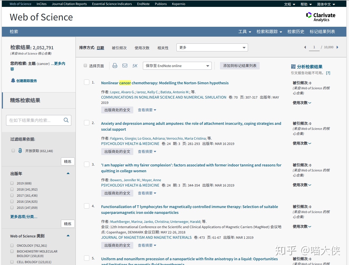349x265 pixels.
Task: Sort results by 相关性
Action: 163,48
